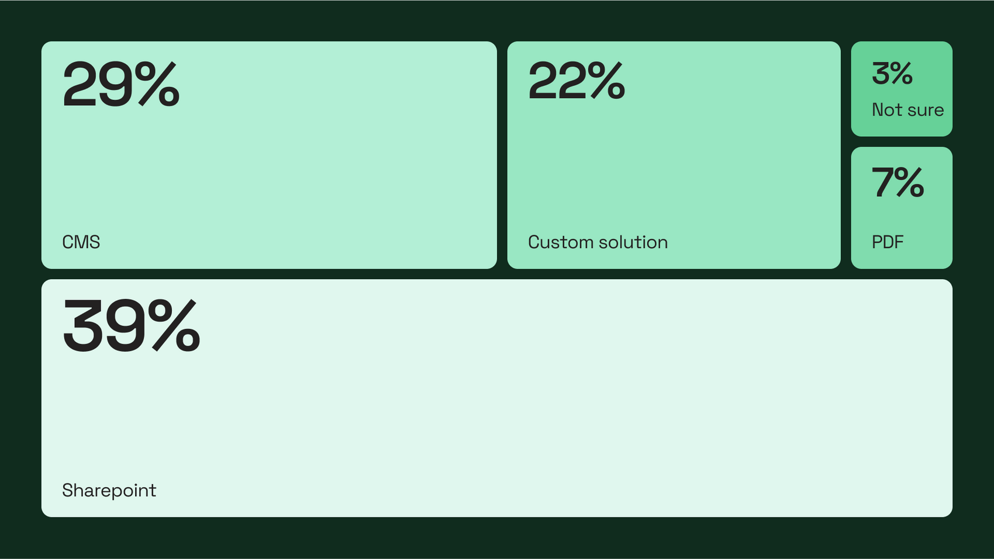Click the 39% percentage value

132,325
